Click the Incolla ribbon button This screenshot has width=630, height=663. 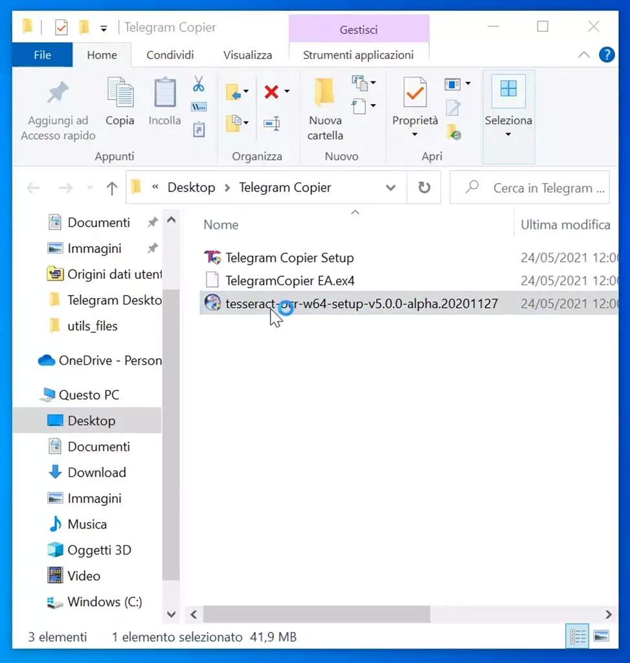pos(164,102)
